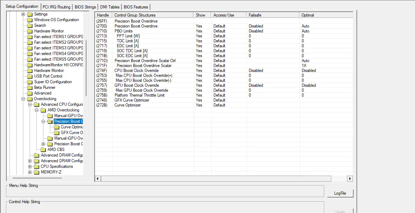Open the BIOS Strings tab
The height and width of the screenshot is (213, 415).
(85, 7)
